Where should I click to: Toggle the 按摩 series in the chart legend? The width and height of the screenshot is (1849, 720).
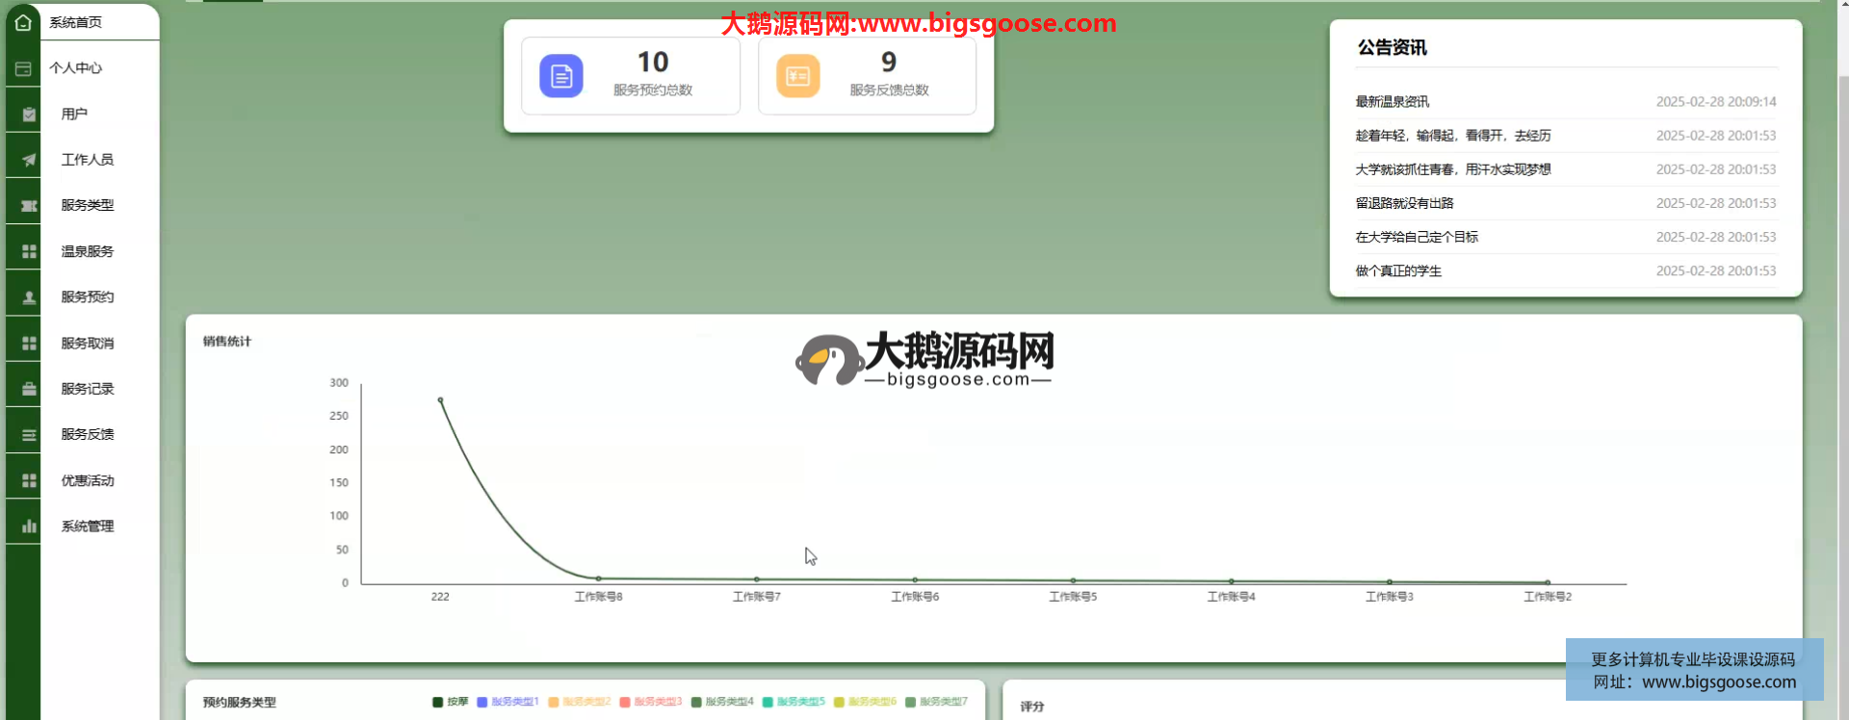(451, 702)
